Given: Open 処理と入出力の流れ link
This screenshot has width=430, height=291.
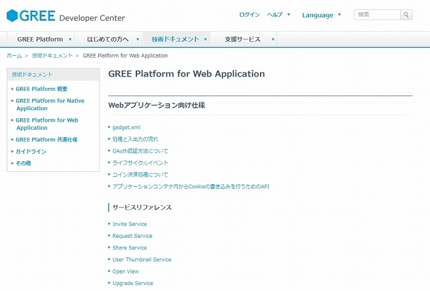Looking at the screenshot, I should 135,139.
